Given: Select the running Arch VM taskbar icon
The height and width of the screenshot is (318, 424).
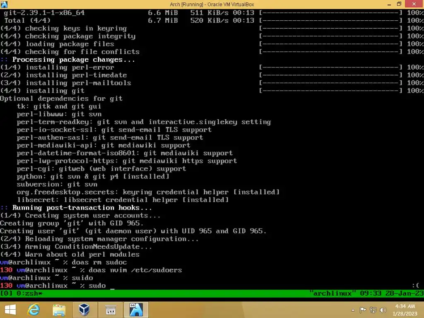Looking at the screenshot, I should coord(136,310).
